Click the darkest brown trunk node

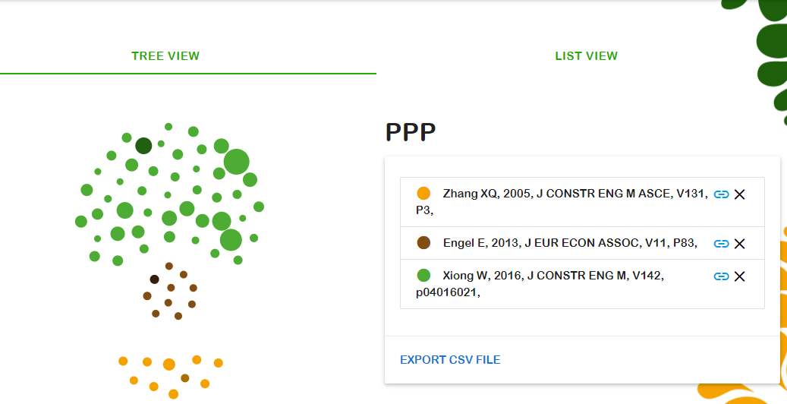tap(154, 279)
